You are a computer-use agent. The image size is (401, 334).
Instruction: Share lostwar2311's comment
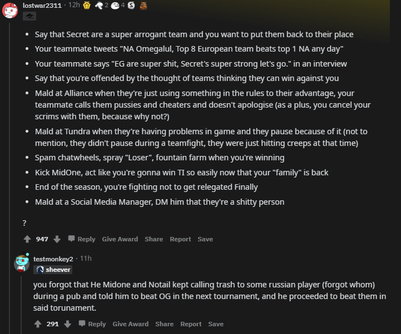pyautogui.click(x=154, y=239)
